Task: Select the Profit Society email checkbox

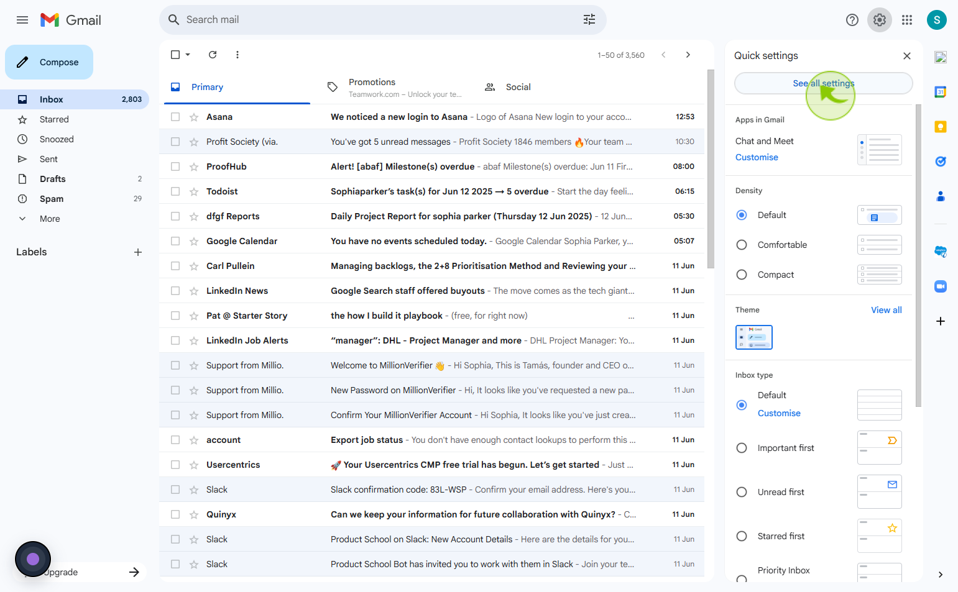Action: pyautogui.click(x=175, y=142)
